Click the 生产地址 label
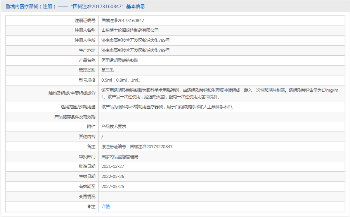Screen dimensions: 350x217 tap(87, 50)
